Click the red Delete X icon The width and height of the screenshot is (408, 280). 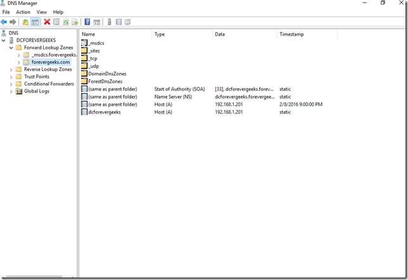(47, 22)
